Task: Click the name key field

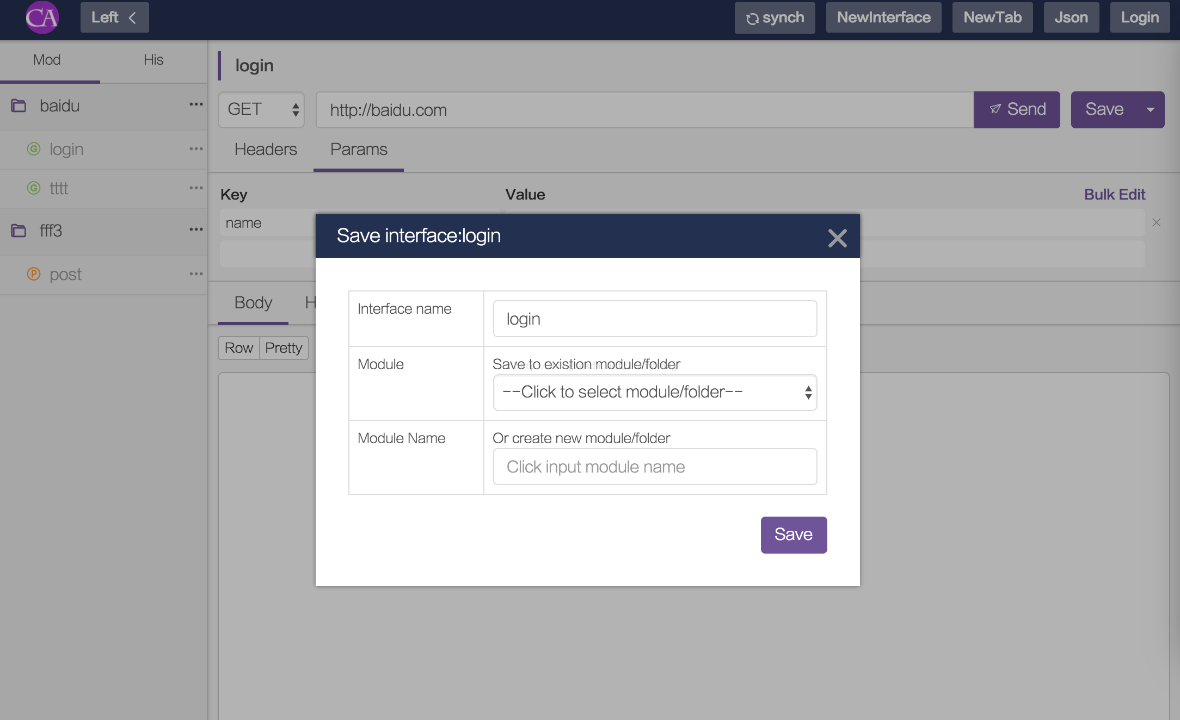Action: 268,223
